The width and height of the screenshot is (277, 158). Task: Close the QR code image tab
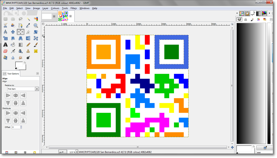point(71,16)
